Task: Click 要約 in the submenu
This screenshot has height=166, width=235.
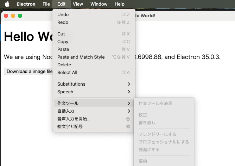Action: [x=164, y=161]
